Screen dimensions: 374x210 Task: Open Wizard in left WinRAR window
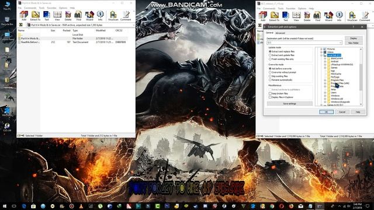89,16
